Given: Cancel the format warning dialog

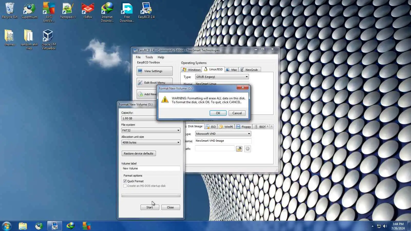Looking at the screenshot, I should (237, 113).
